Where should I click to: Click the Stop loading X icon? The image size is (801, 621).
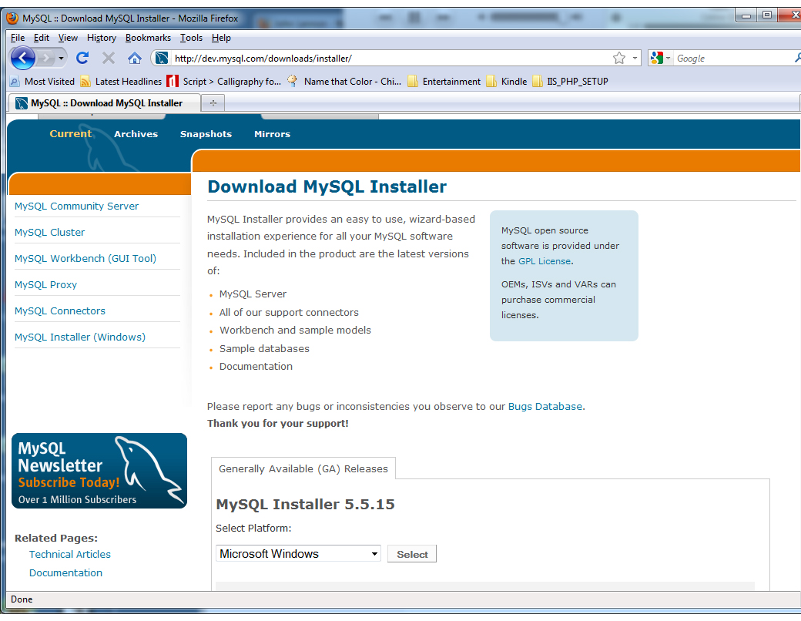click(x=109, y=59)
